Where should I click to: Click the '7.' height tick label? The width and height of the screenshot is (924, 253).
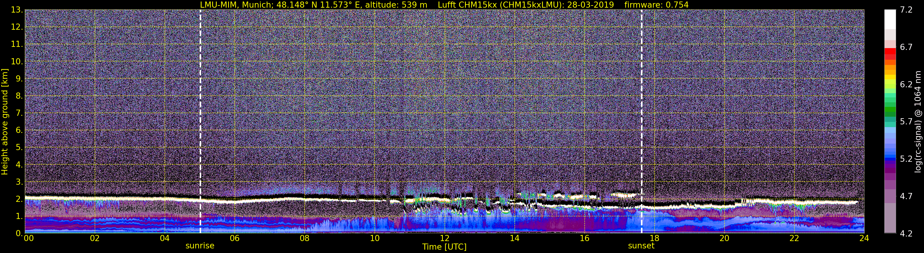[x=19, y=113]
